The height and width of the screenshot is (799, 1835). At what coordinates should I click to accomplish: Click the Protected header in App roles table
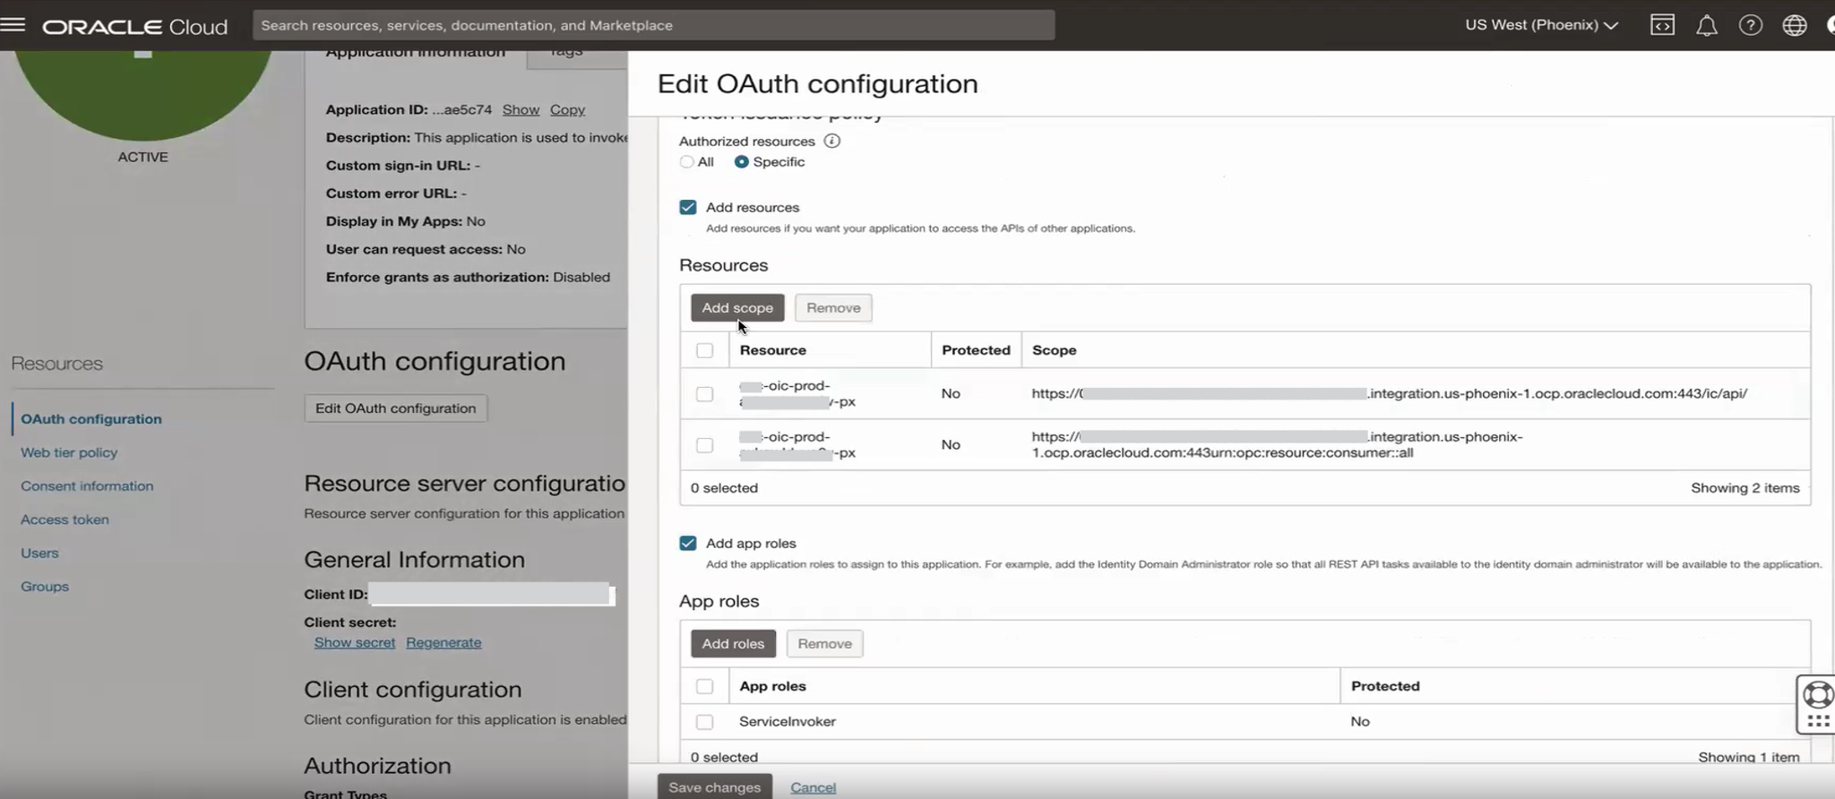pyautogui.click(x=1385, y=686)
